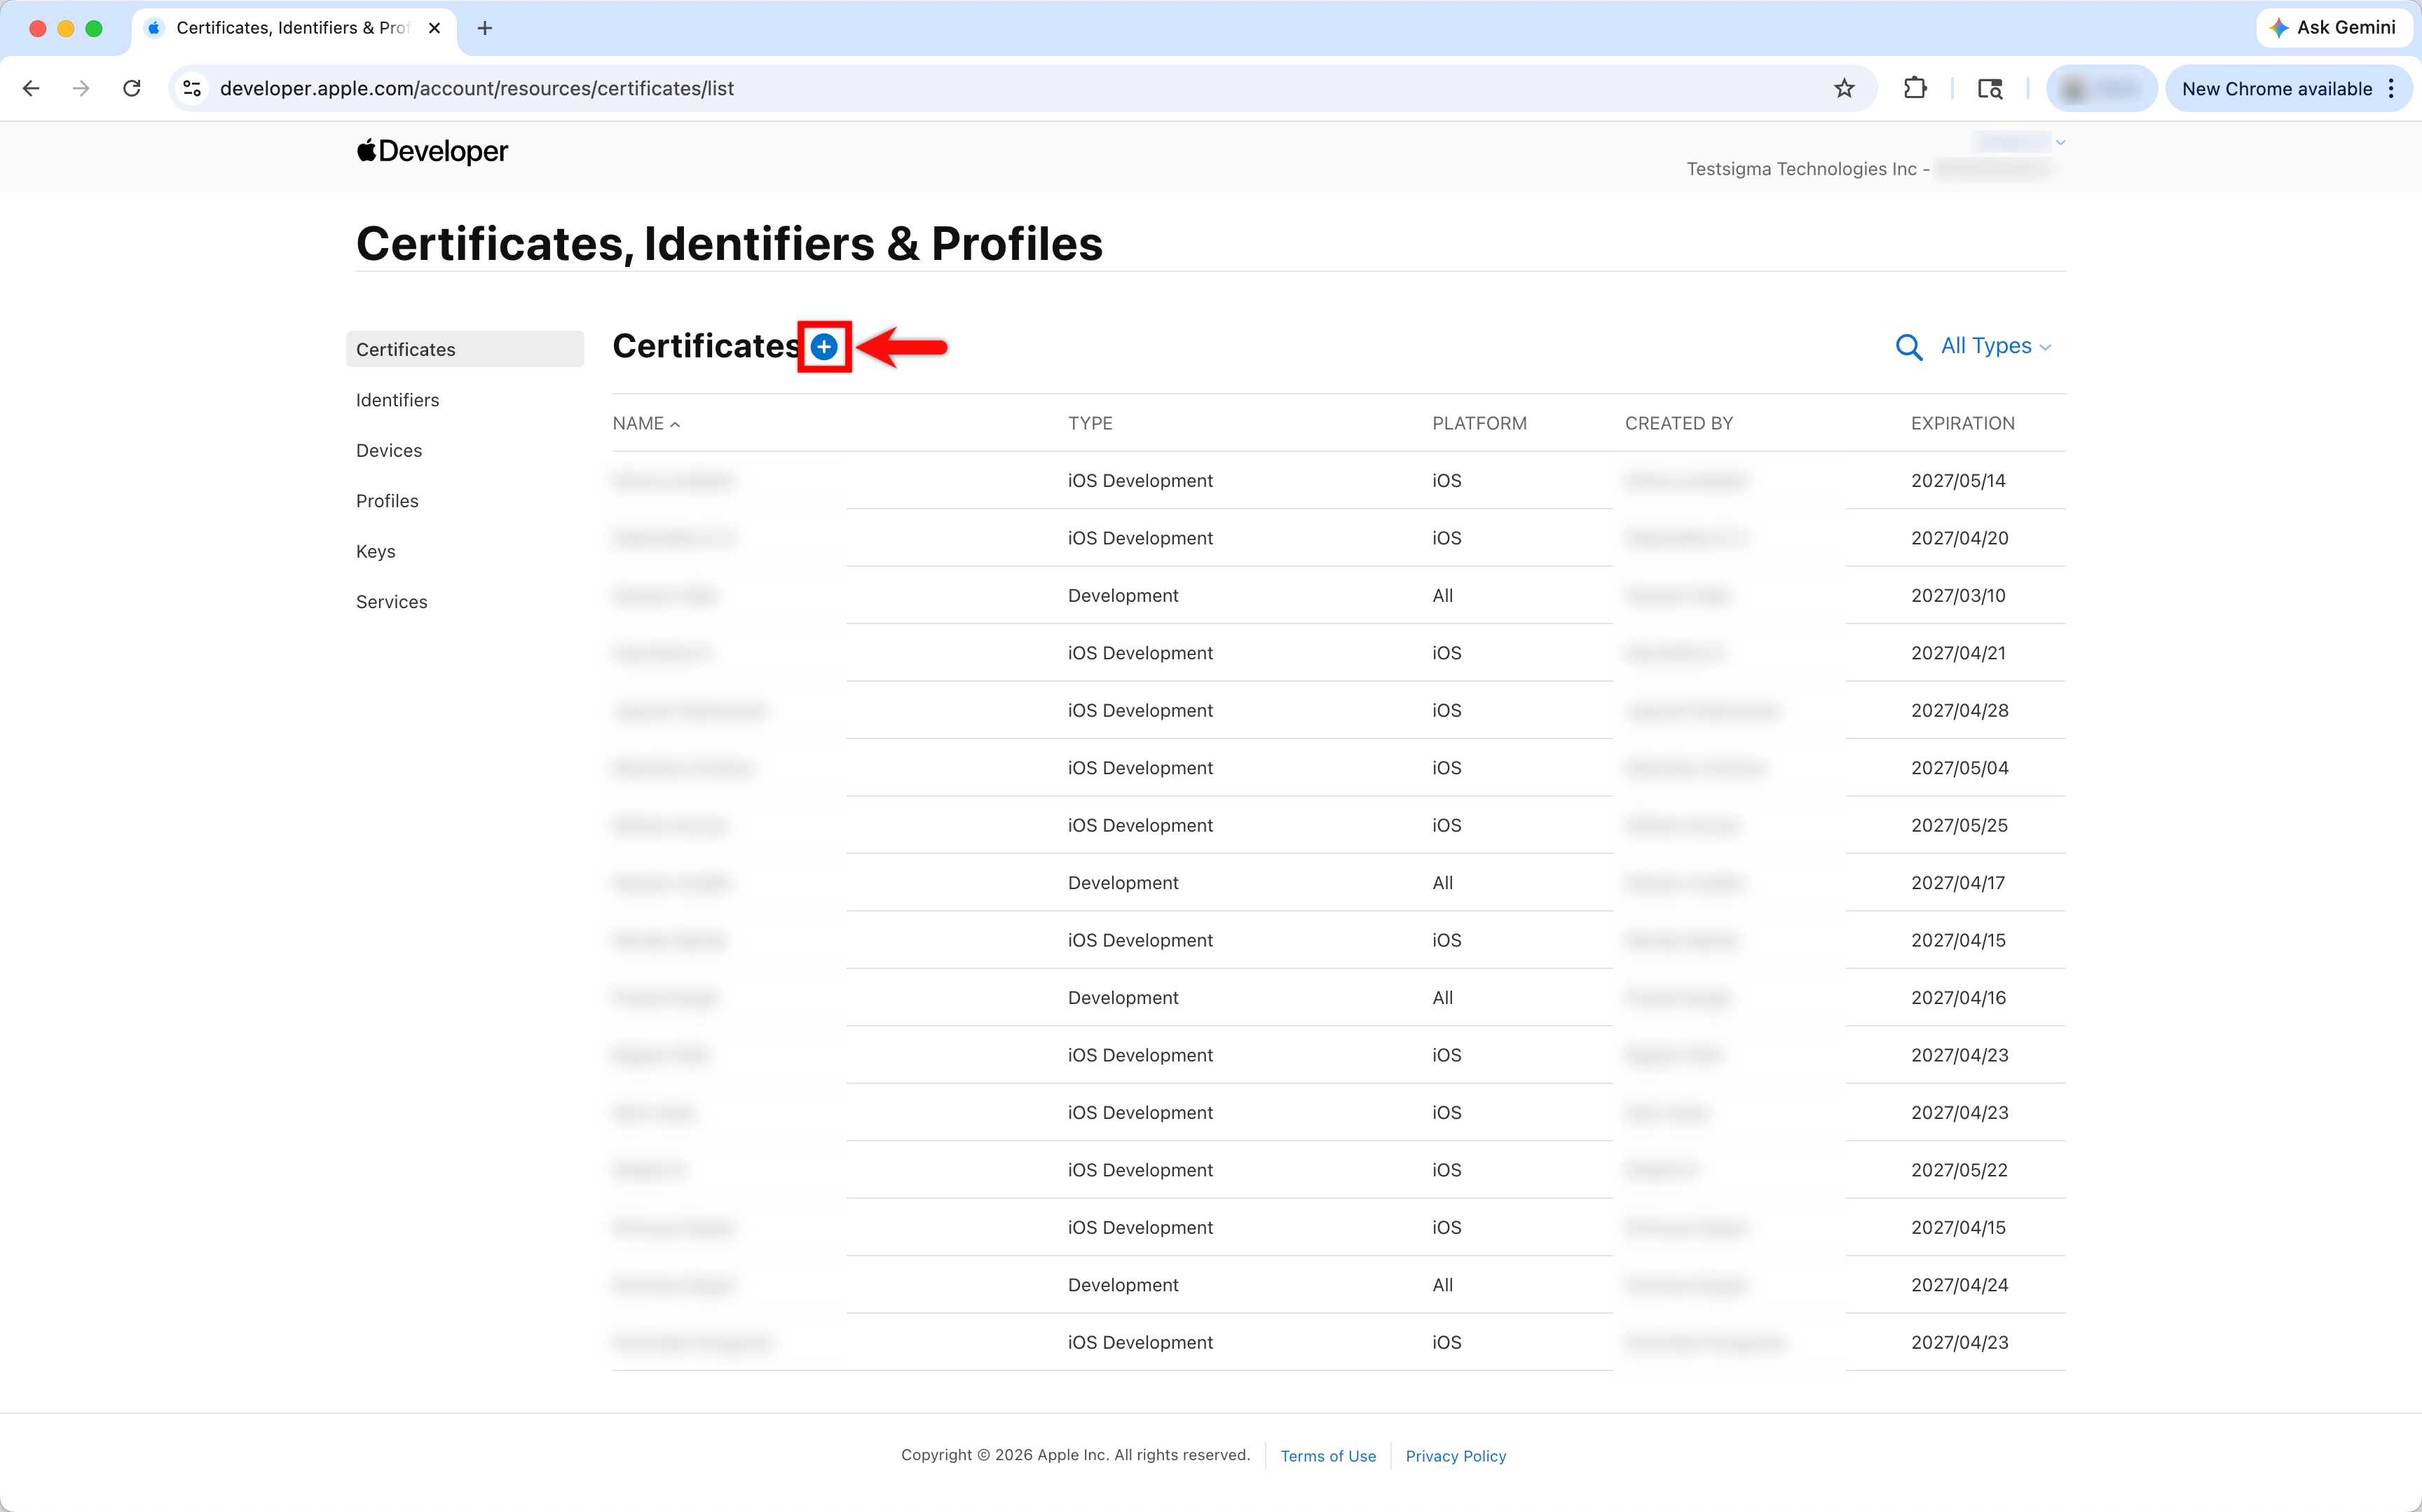Click the EXPIRATION column header
This screenshot has width=2422, height=1512.
pyautogui.click(x=1962, y=423)
